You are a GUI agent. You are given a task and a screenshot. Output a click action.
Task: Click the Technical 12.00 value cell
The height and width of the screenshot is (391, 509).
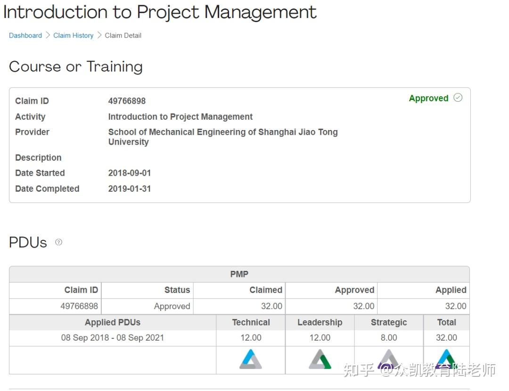click(251, 338)
